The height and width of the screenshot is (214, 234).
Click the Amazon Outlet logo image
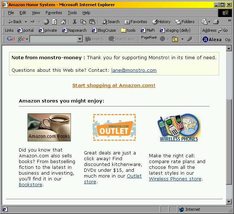(x=114, y=127)
